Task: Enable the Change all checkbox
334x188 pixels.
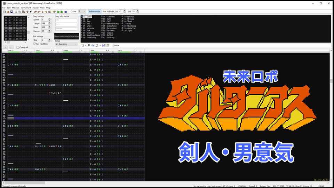Action: [x=18, y=47]
